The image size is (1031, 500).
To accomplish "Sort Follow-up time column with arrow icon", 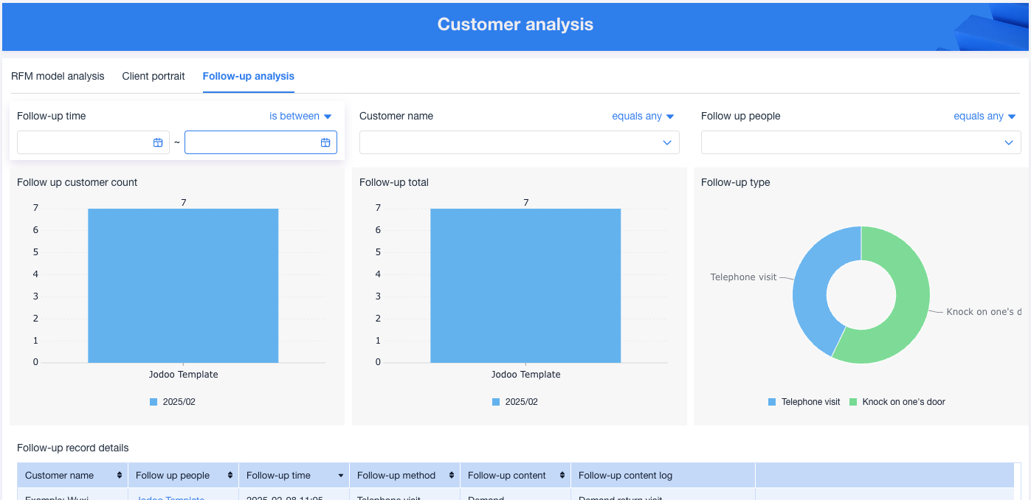I will click(341, 476).
